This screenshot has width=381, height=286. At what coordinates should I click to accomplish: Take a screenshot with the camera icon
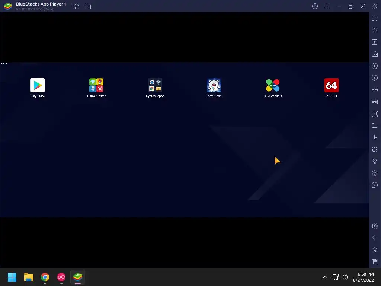375,114
